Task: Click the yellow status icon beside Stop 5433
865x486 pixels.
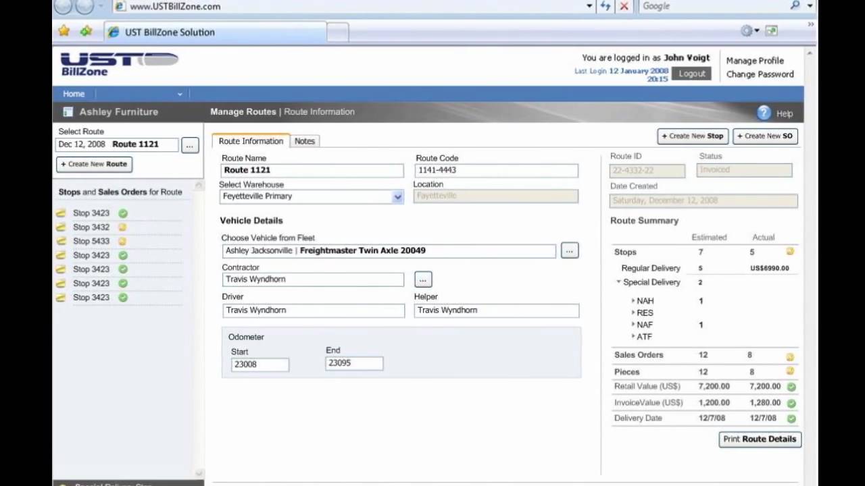Action: pyautogui.click(x=123, y=241)
